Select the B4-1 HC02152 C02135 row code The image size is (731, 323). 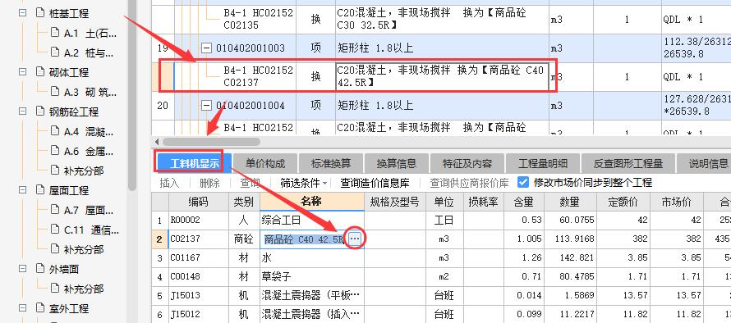[258, 19]
